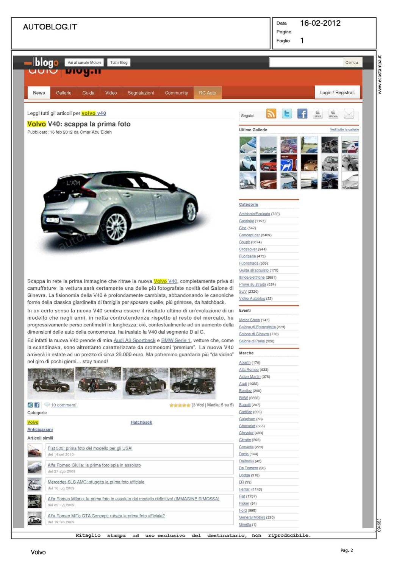405x568 pixels.
Task: Select the Video navigation tab
Action: pos(111,93)
